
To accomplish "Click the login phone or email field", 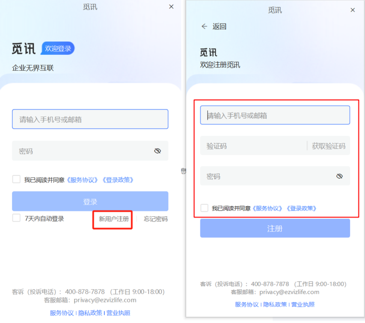I will [90, 120].
